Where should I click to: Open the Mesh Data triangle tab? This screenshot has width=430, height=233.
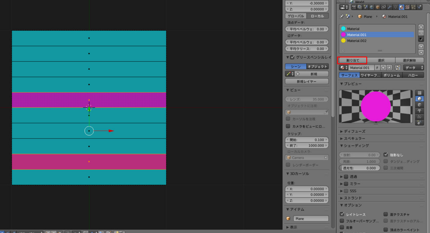coord(396,7)
